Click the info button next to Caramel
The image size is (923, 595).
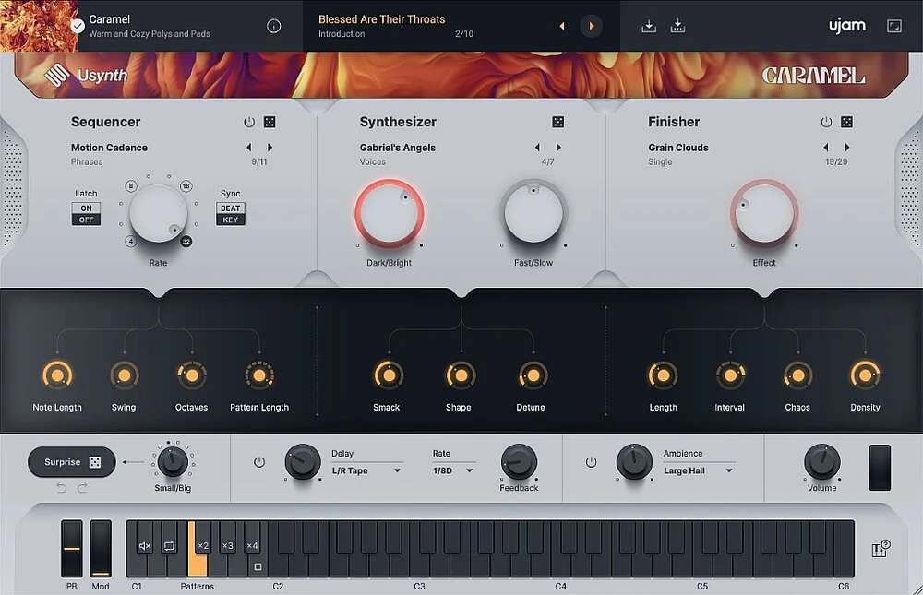pos(273,26)
